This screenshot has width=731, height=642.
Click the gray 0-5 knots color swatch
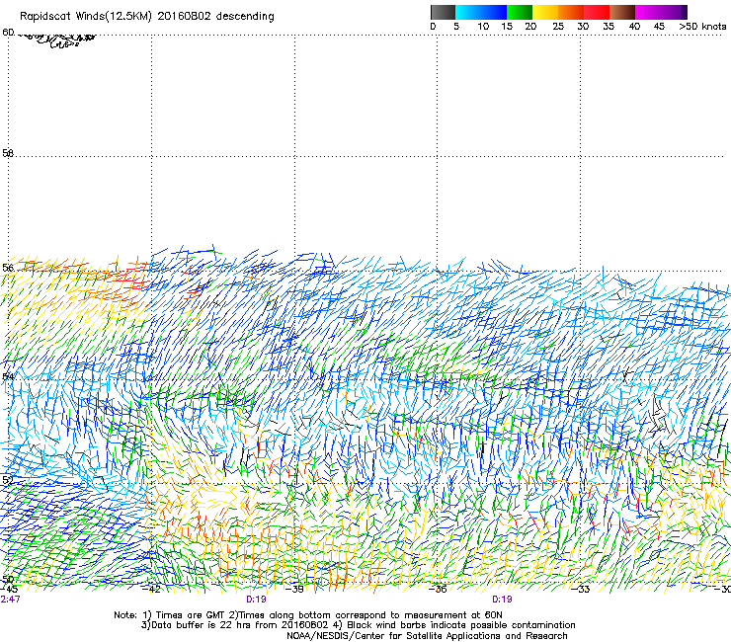(x=443, y=12)
